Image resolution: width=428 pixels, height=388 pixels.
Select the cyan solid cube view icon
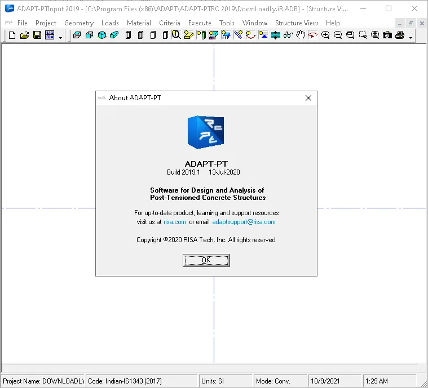(102, 35)
